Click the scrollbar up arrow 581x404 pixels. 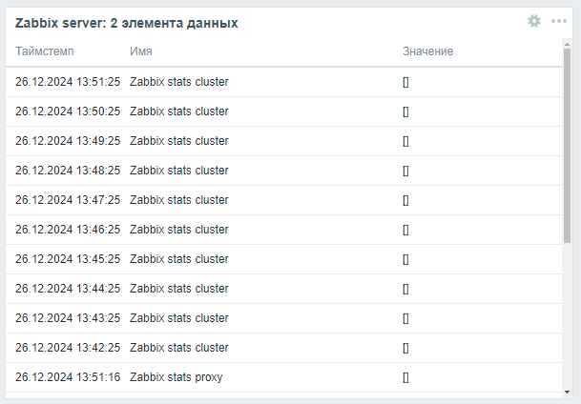point(567,45)
